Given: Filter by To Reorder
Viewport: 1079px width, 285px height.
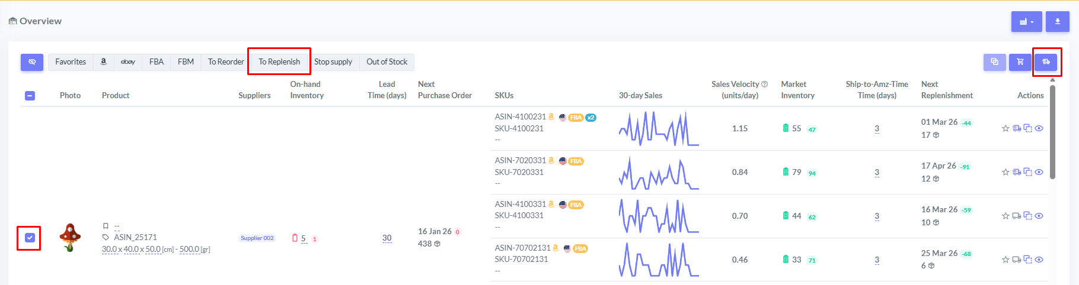Looking at the screenshot, I should point(225,62).
